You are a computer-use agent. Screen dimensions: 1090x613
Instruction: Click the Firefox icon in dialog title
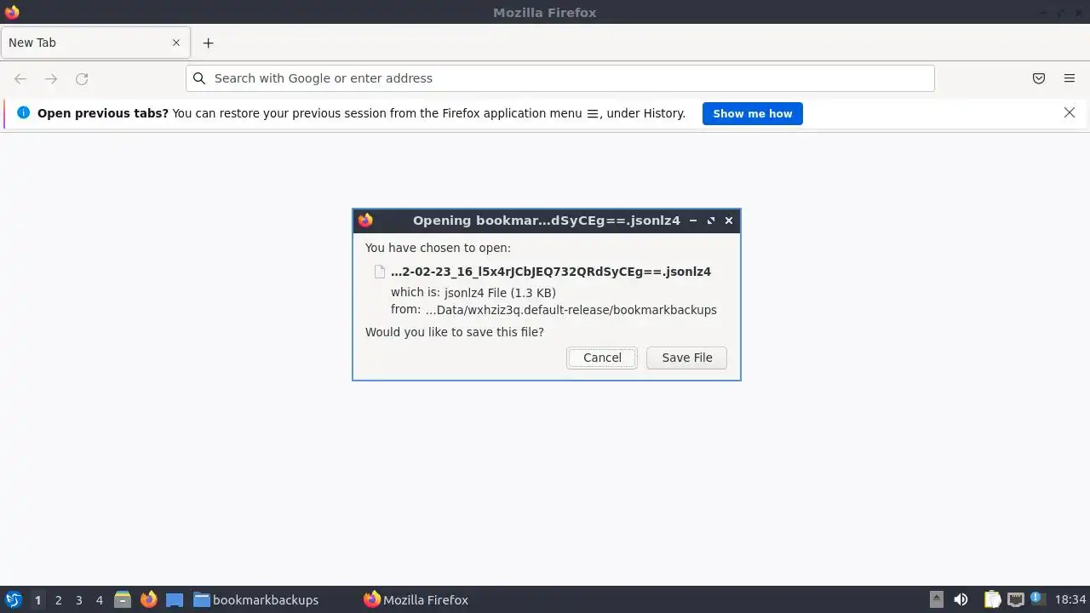pos(365,221)
